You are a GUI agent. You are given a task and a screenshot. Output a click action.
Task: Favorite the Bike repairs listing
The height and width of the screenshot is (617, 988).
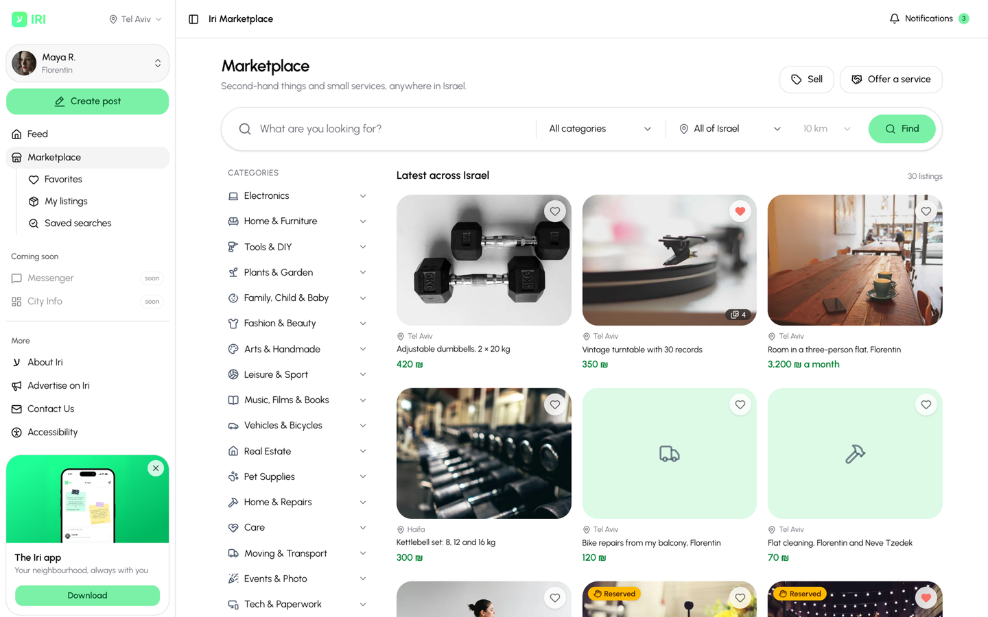[x=740, y=405]
